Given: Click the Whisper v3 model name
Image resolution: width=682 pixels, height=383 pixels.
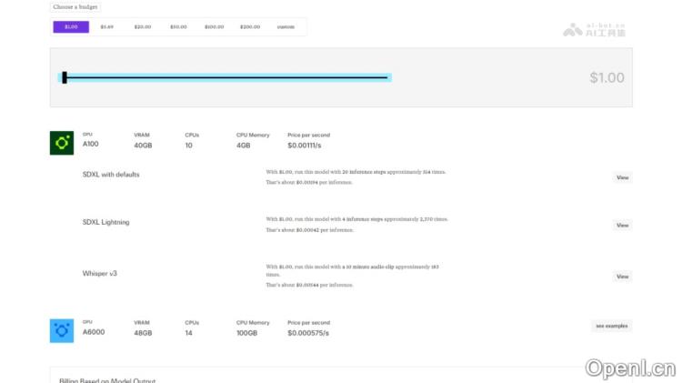Looking at the screenshot, I should click(x=100, y=273).
